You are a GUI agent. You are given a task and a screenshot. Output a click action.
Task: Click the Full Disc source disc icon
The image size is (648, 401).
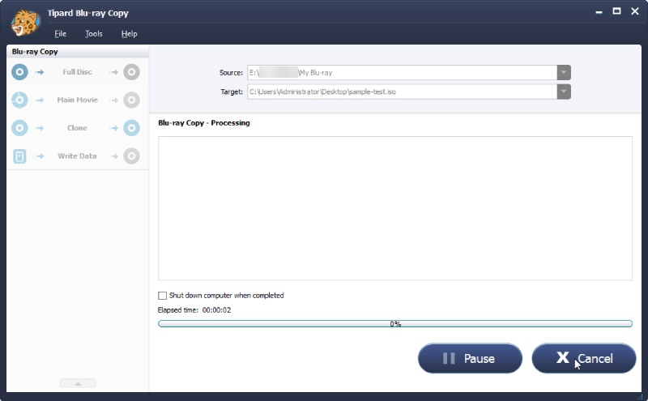tap(19, 72)
